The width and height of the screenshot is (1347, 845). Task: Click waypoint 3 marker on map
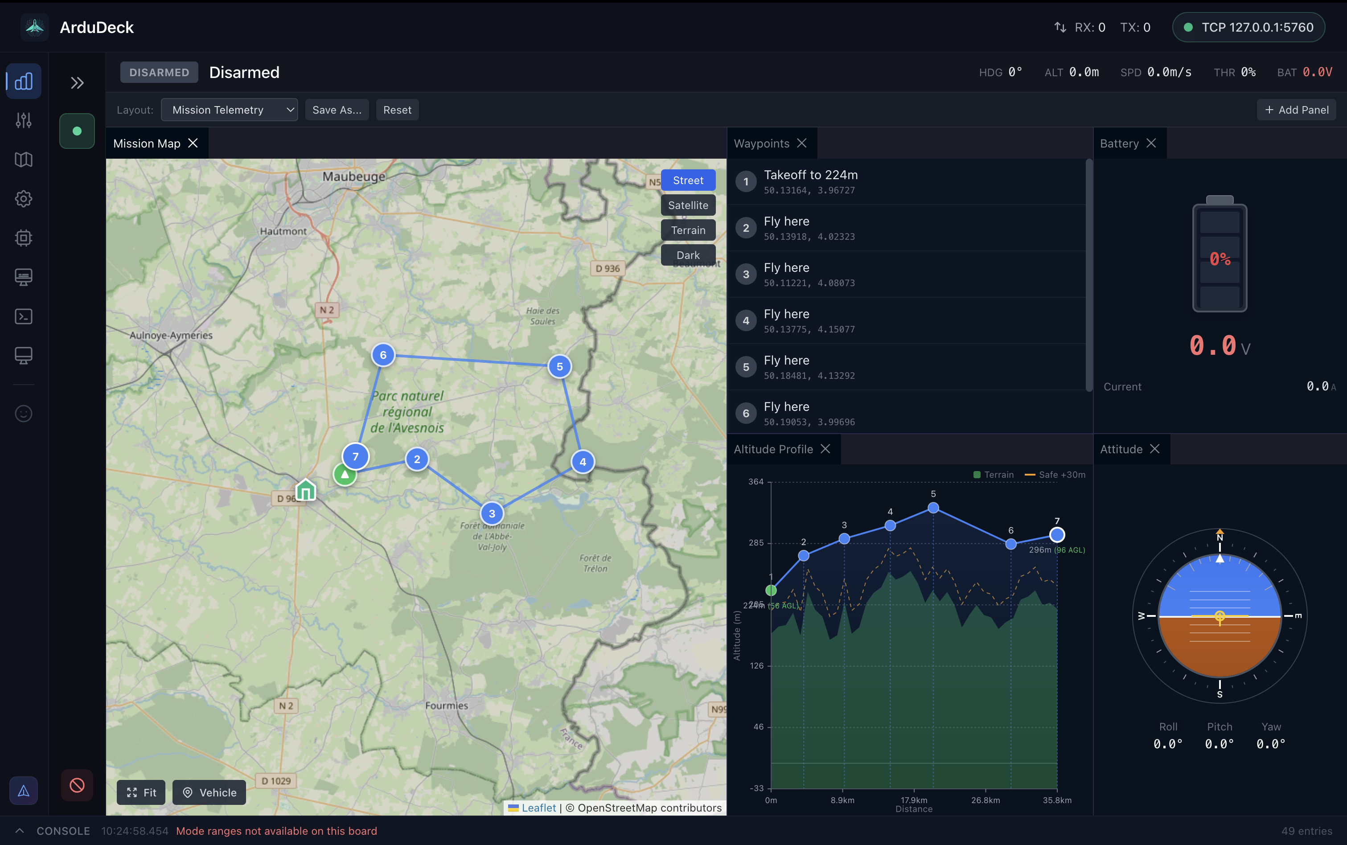pyautogui.click(x=492, y=513)
